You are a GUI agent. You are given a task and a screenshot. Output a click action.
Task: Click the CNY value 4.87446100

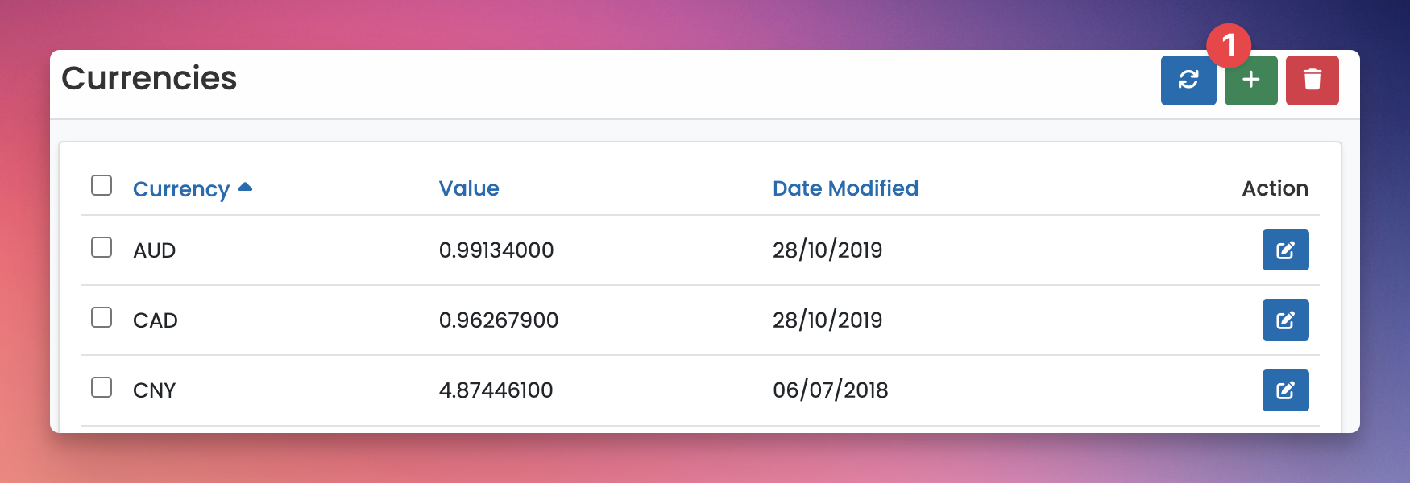(x=496, y=390)
